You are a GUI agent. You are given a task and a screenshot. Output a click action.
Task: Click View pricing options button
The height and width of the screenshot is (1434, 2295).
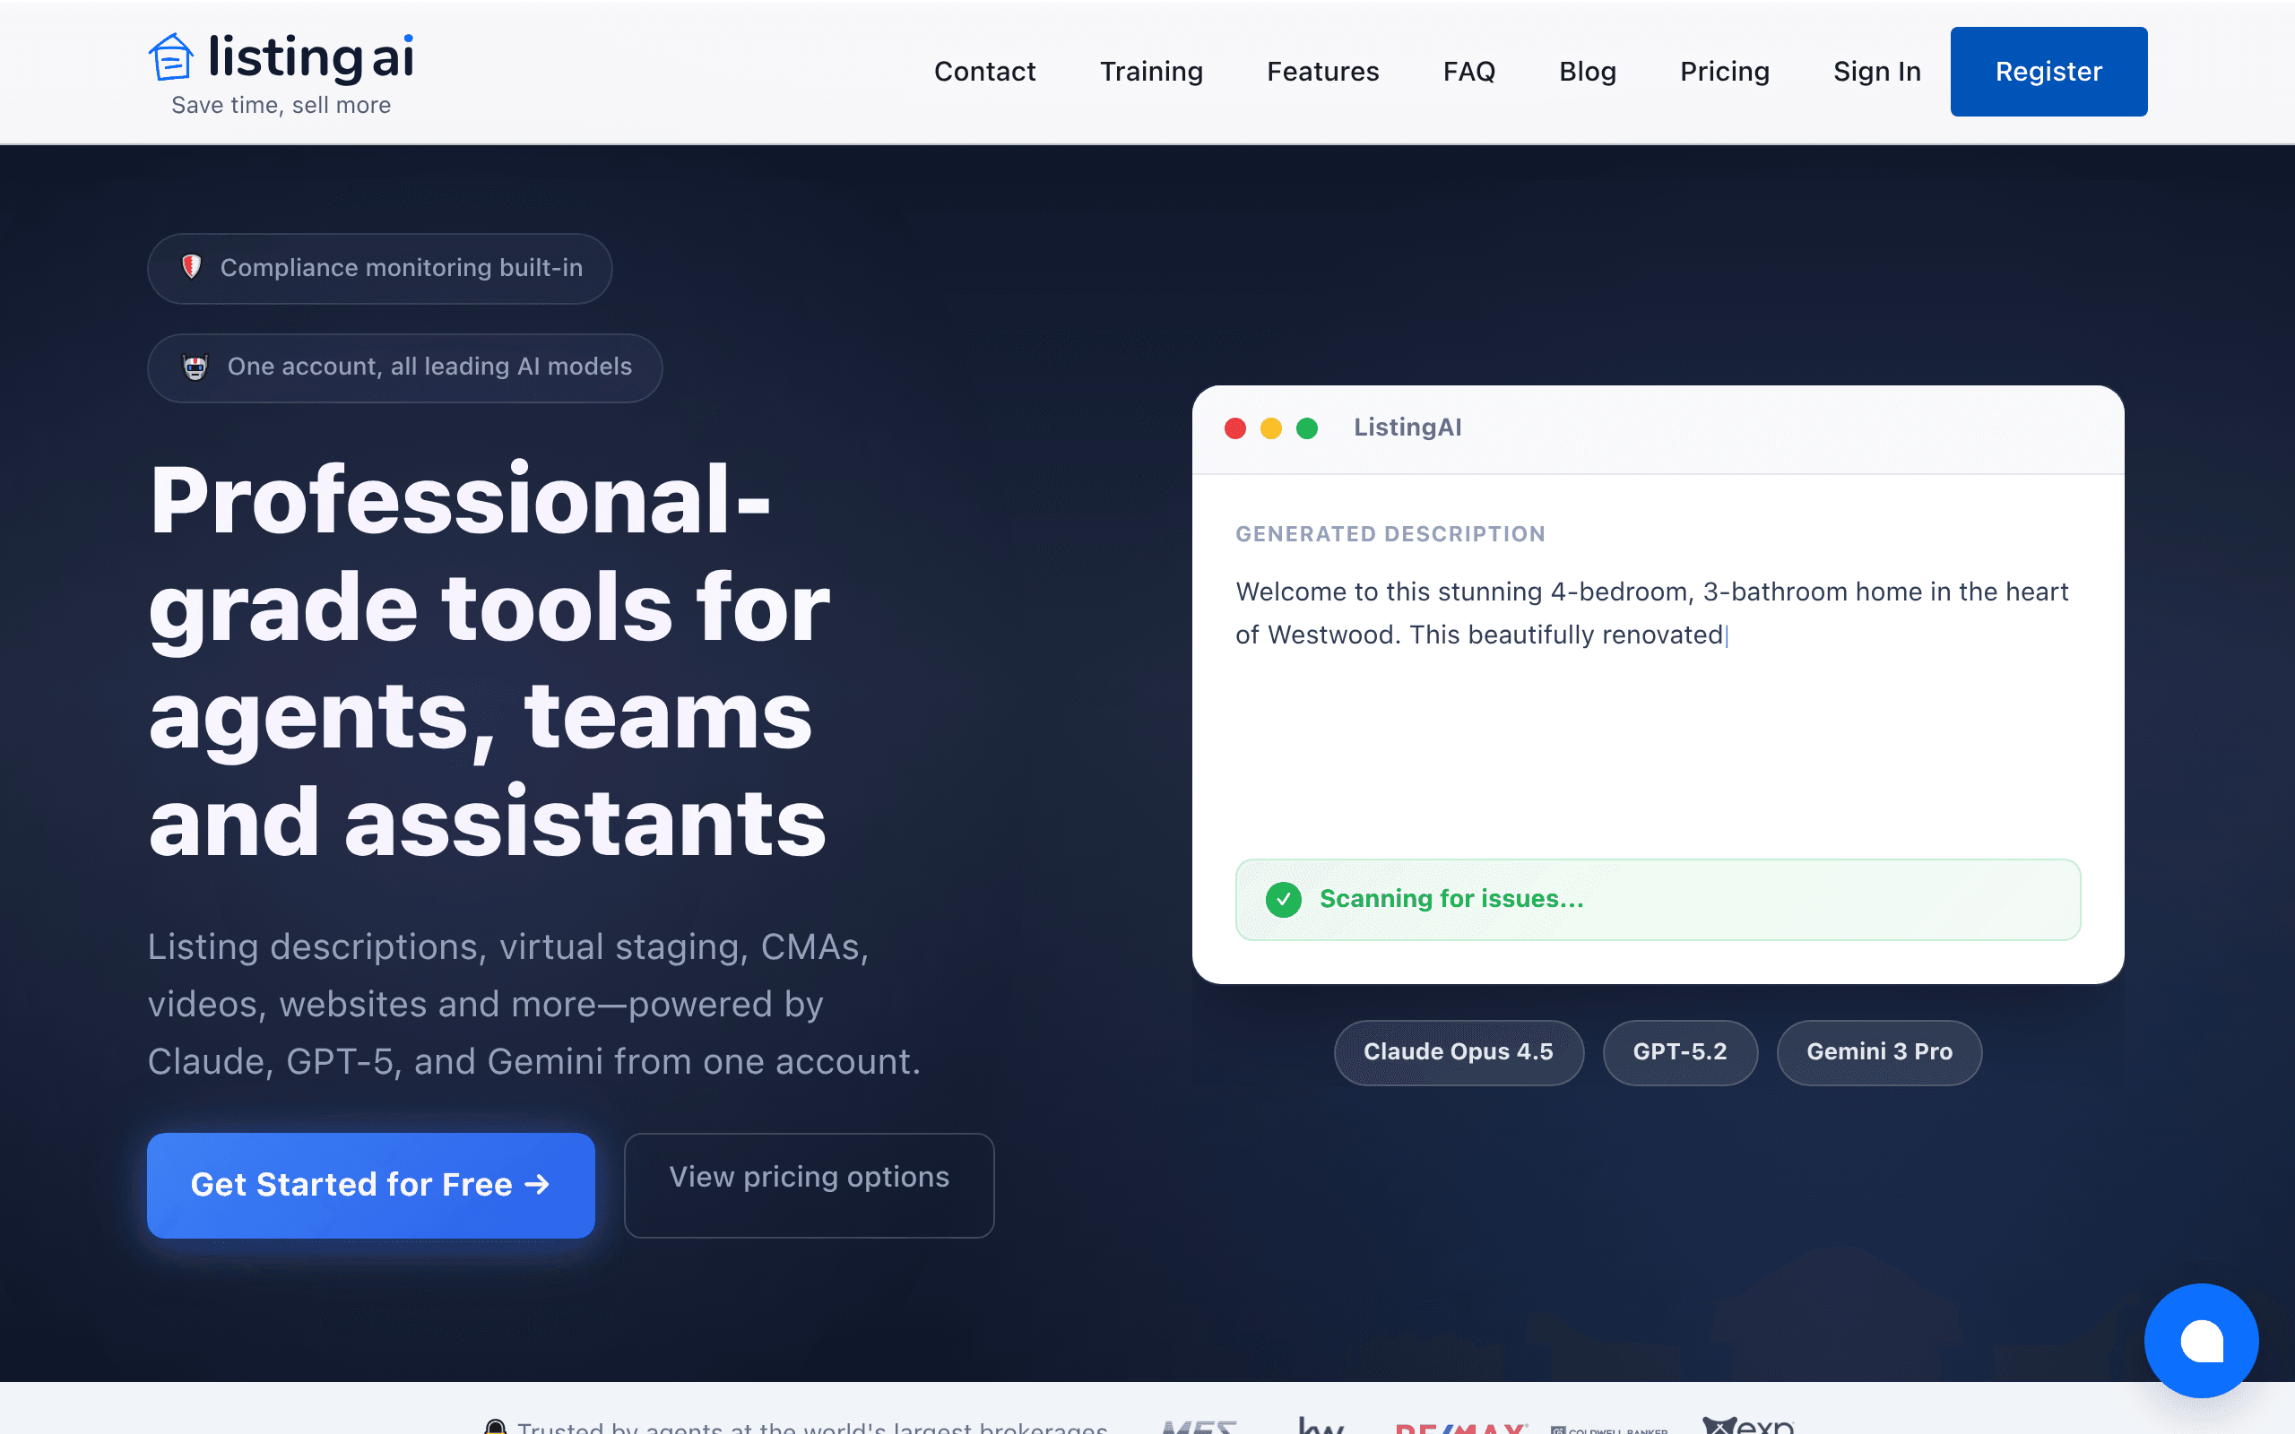pos(809,1185)
